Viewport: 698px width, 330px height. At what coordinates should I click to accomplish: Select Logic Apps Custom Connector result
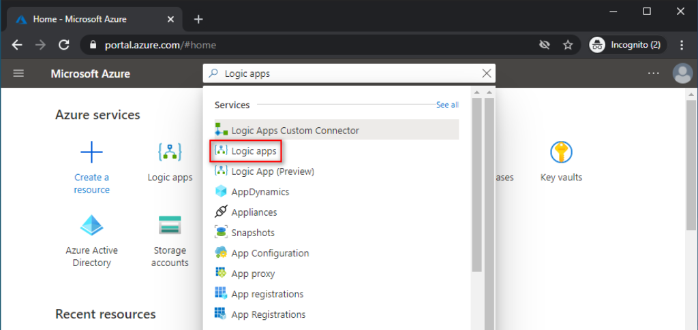tap(294, 131)
